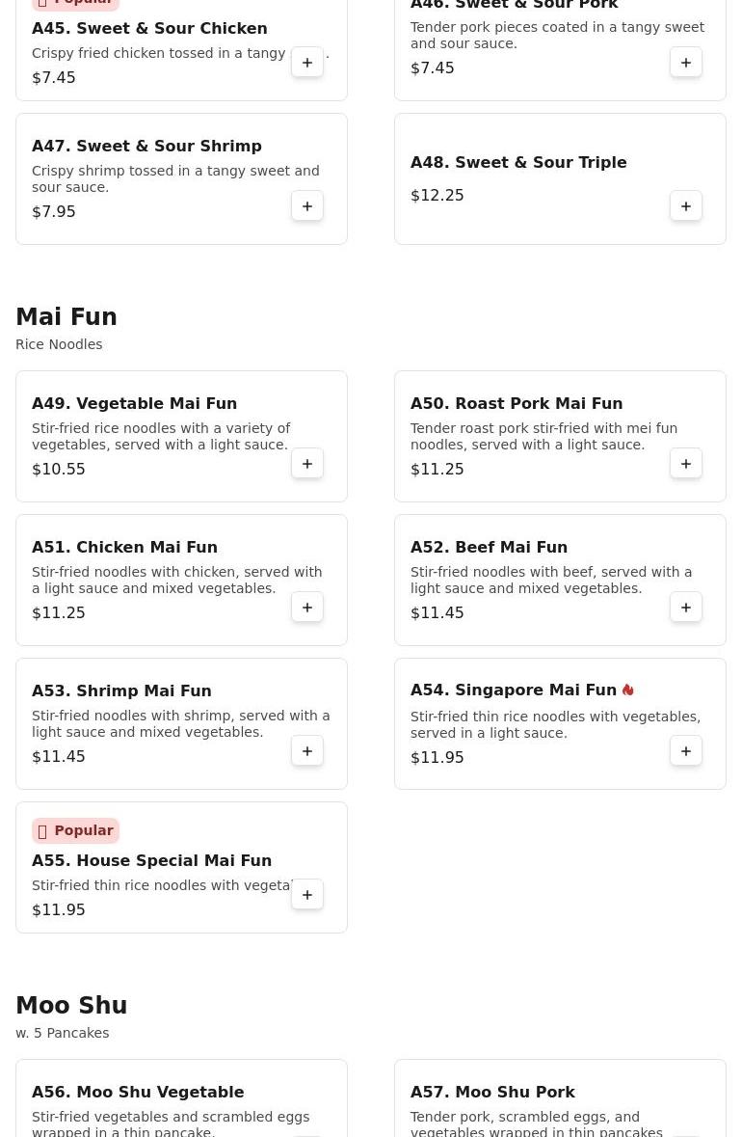
Task: Click the spicy flame icon on Singapore Mai Fun
Action: click(628, 690)
